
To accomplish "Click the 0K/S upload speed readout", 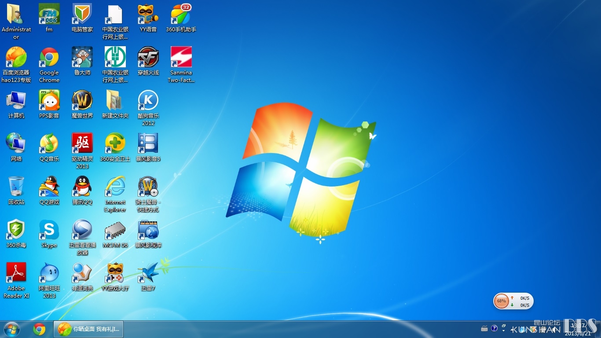I will click(x=524, y=298).
